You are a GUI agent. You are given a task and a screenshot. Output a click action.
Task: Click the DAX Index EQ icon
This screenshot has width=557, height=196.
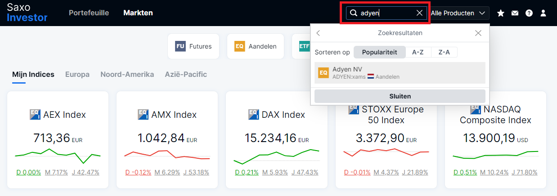(x=253, y=115)
